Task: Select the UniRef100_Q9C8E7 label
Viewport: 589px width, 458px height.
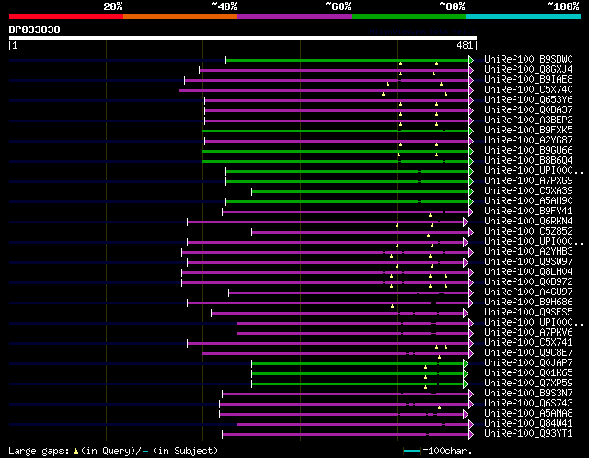Action: (x=528, y=353)
